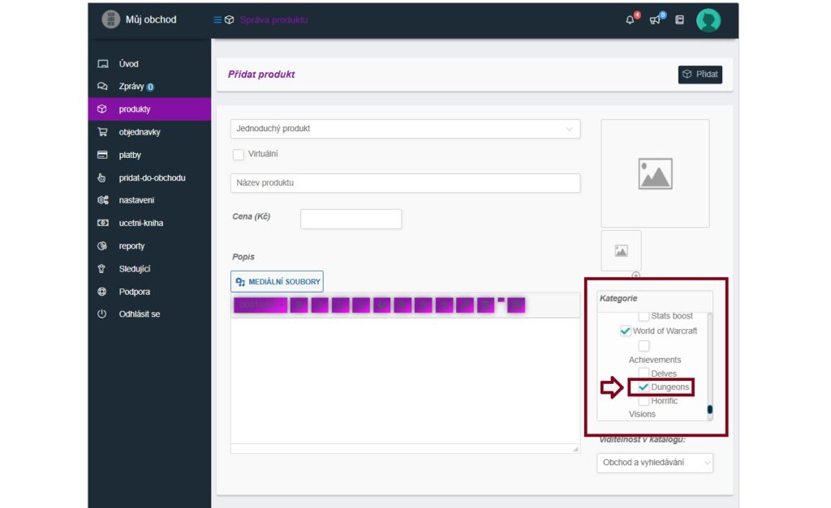Click the pridat-do-obchodu hand icon
831x508 pixels.
101,177
